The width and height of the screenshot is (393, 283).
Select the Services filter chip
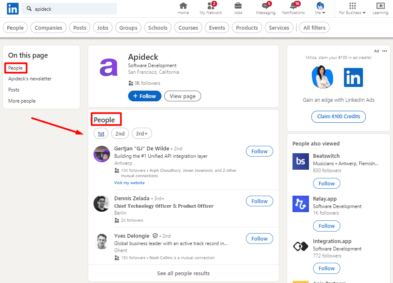coord(279,28)
